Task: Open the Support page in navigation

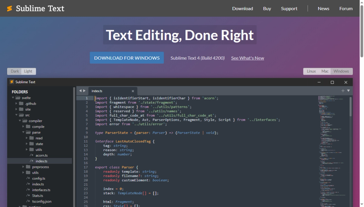Action: click(289, 9)
